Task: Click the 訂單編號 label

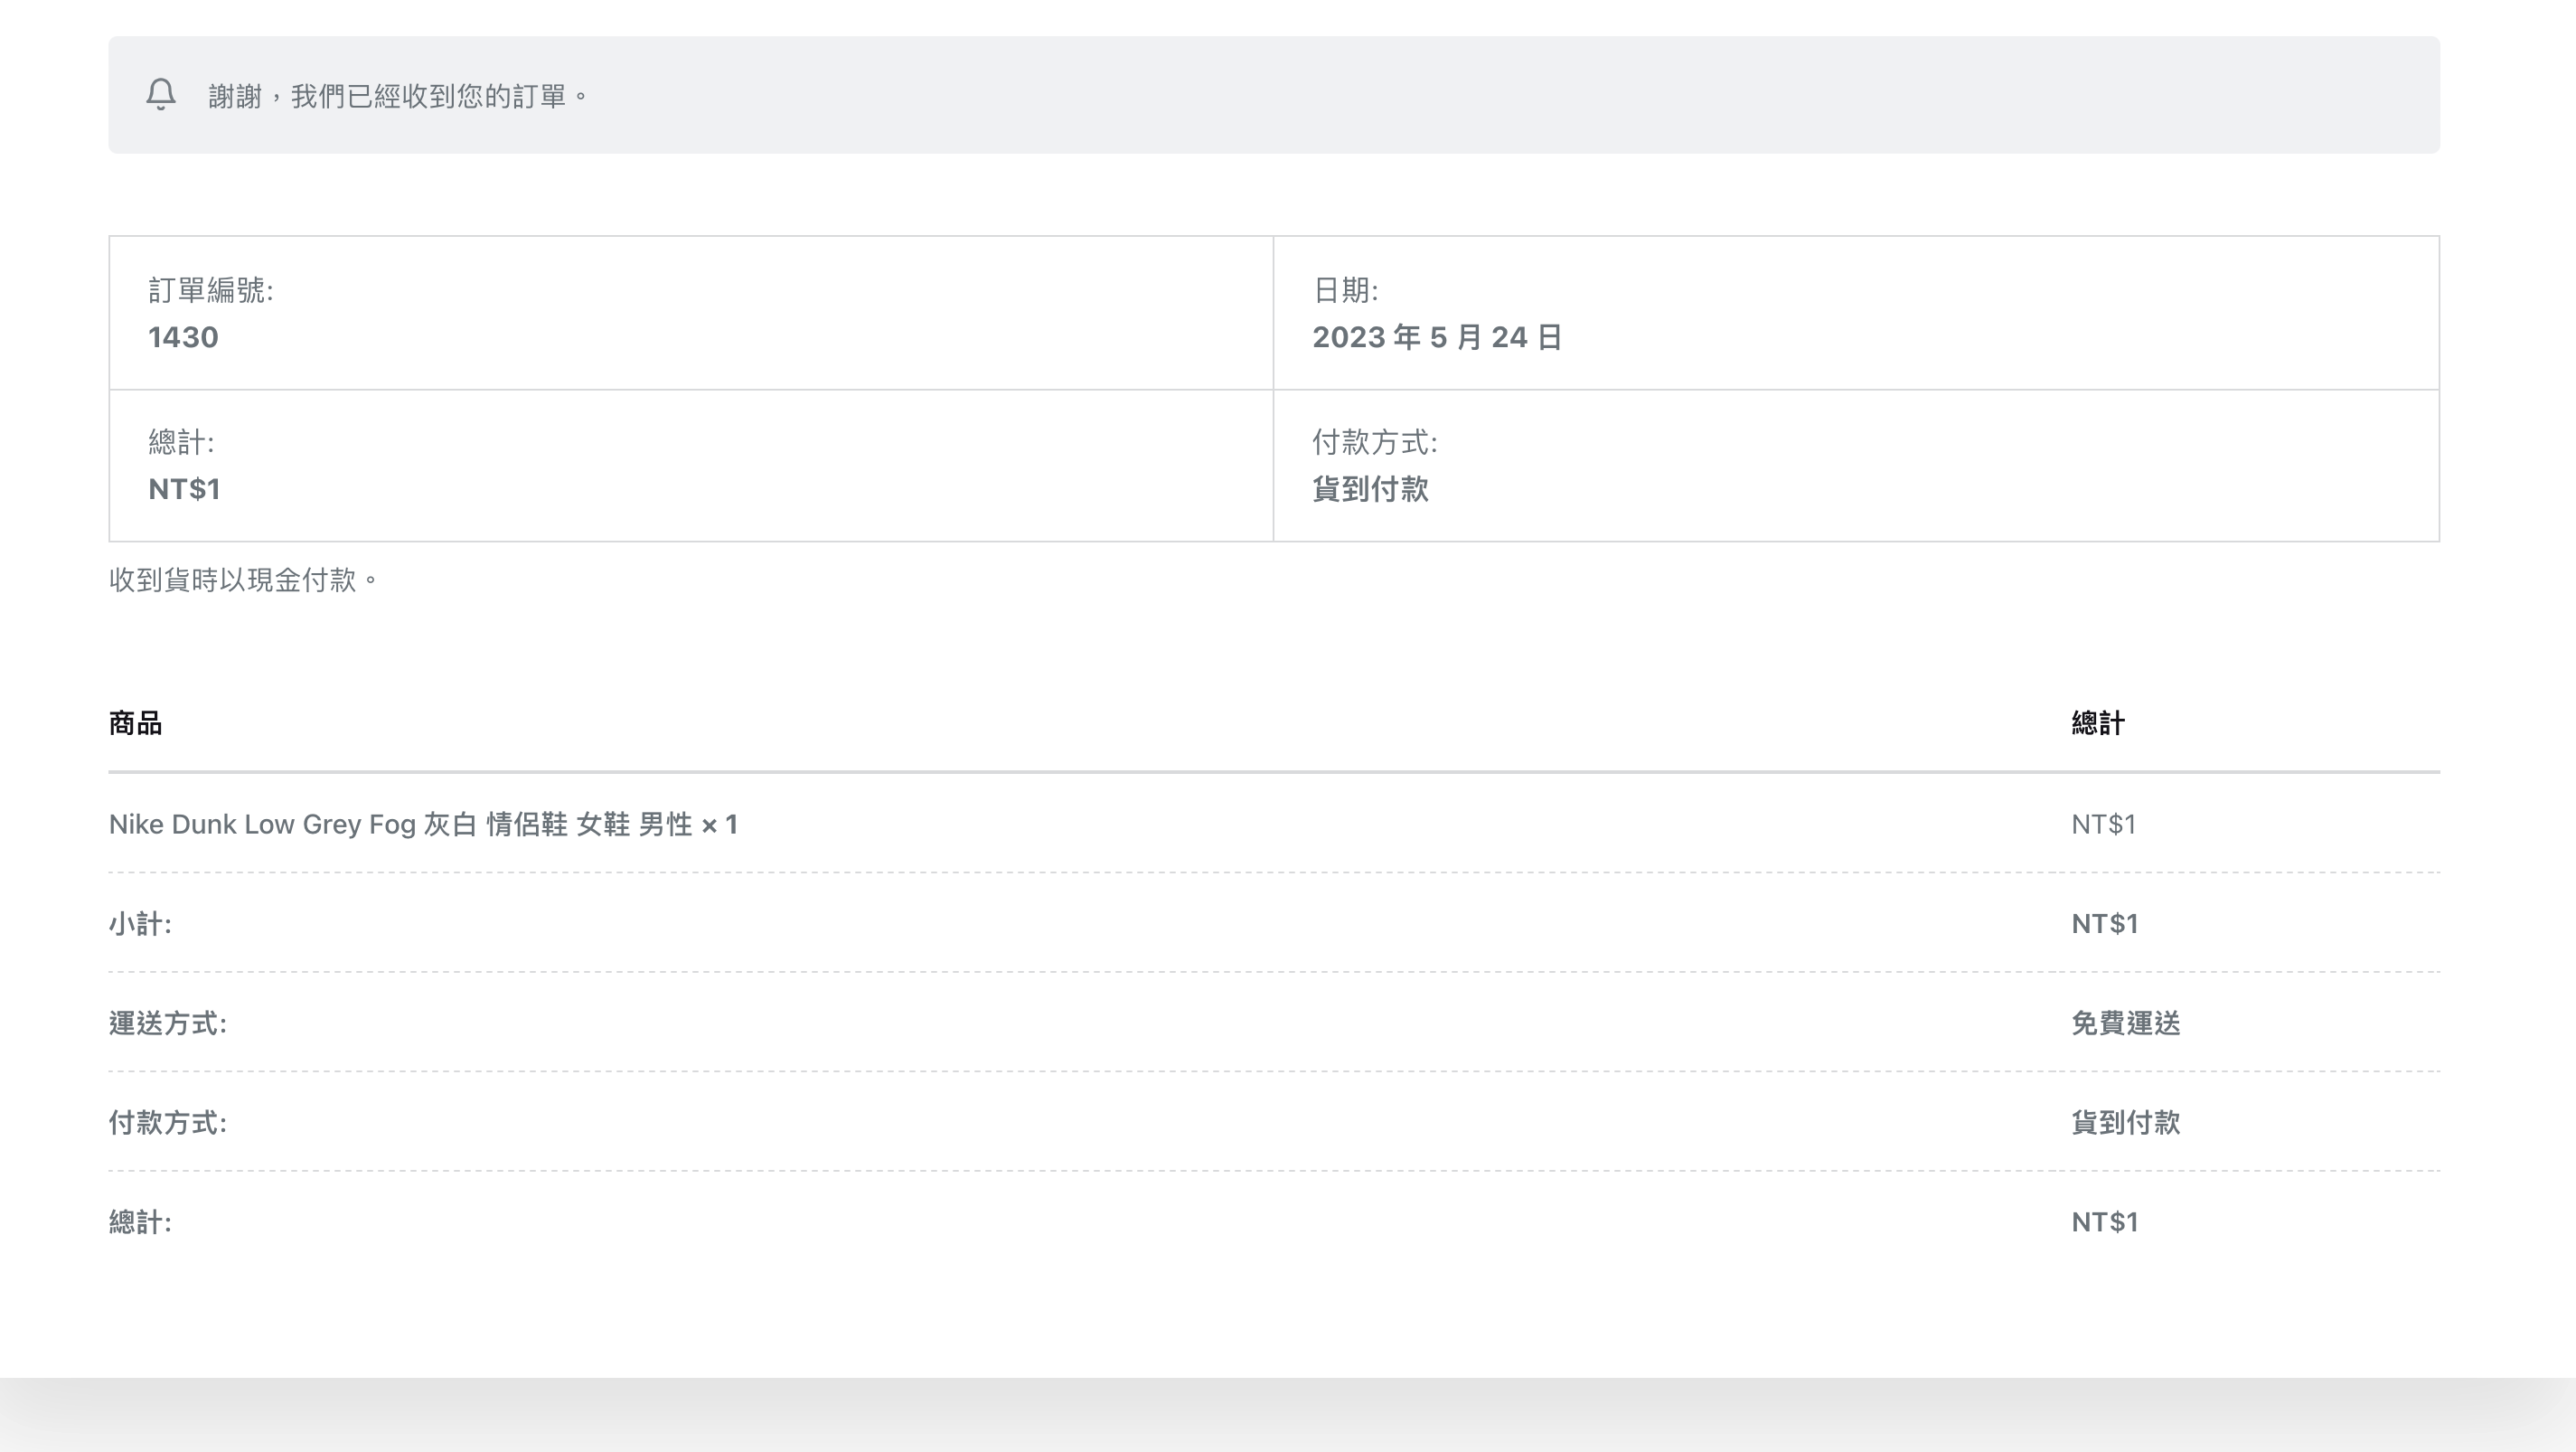Action: coord(211,290)
